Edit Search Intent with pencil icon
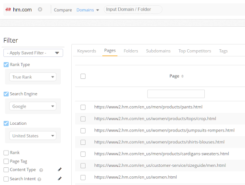 60,178
